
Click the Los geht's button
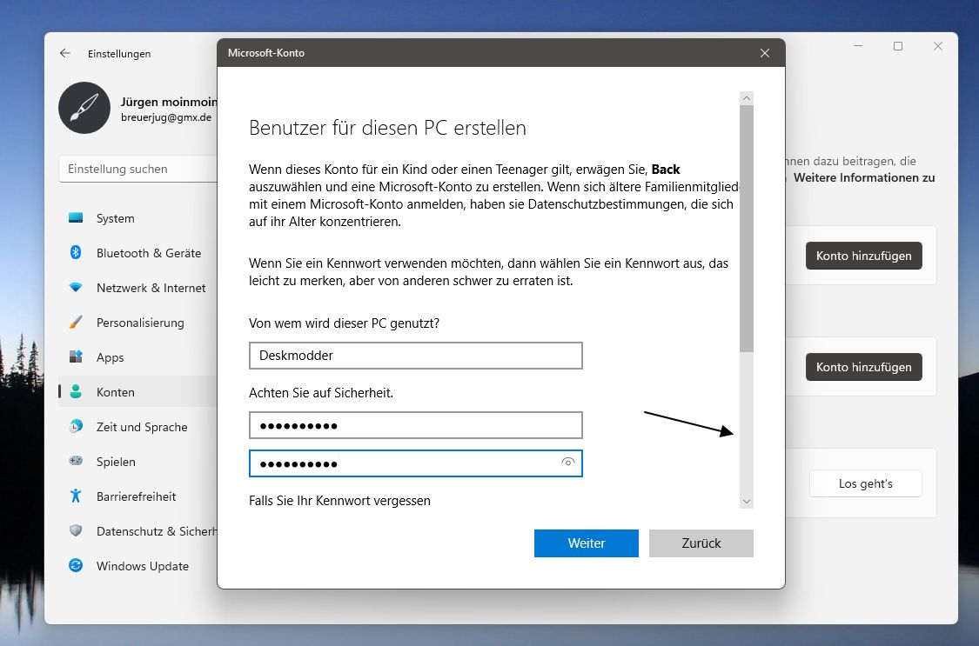tap(865, 483)
